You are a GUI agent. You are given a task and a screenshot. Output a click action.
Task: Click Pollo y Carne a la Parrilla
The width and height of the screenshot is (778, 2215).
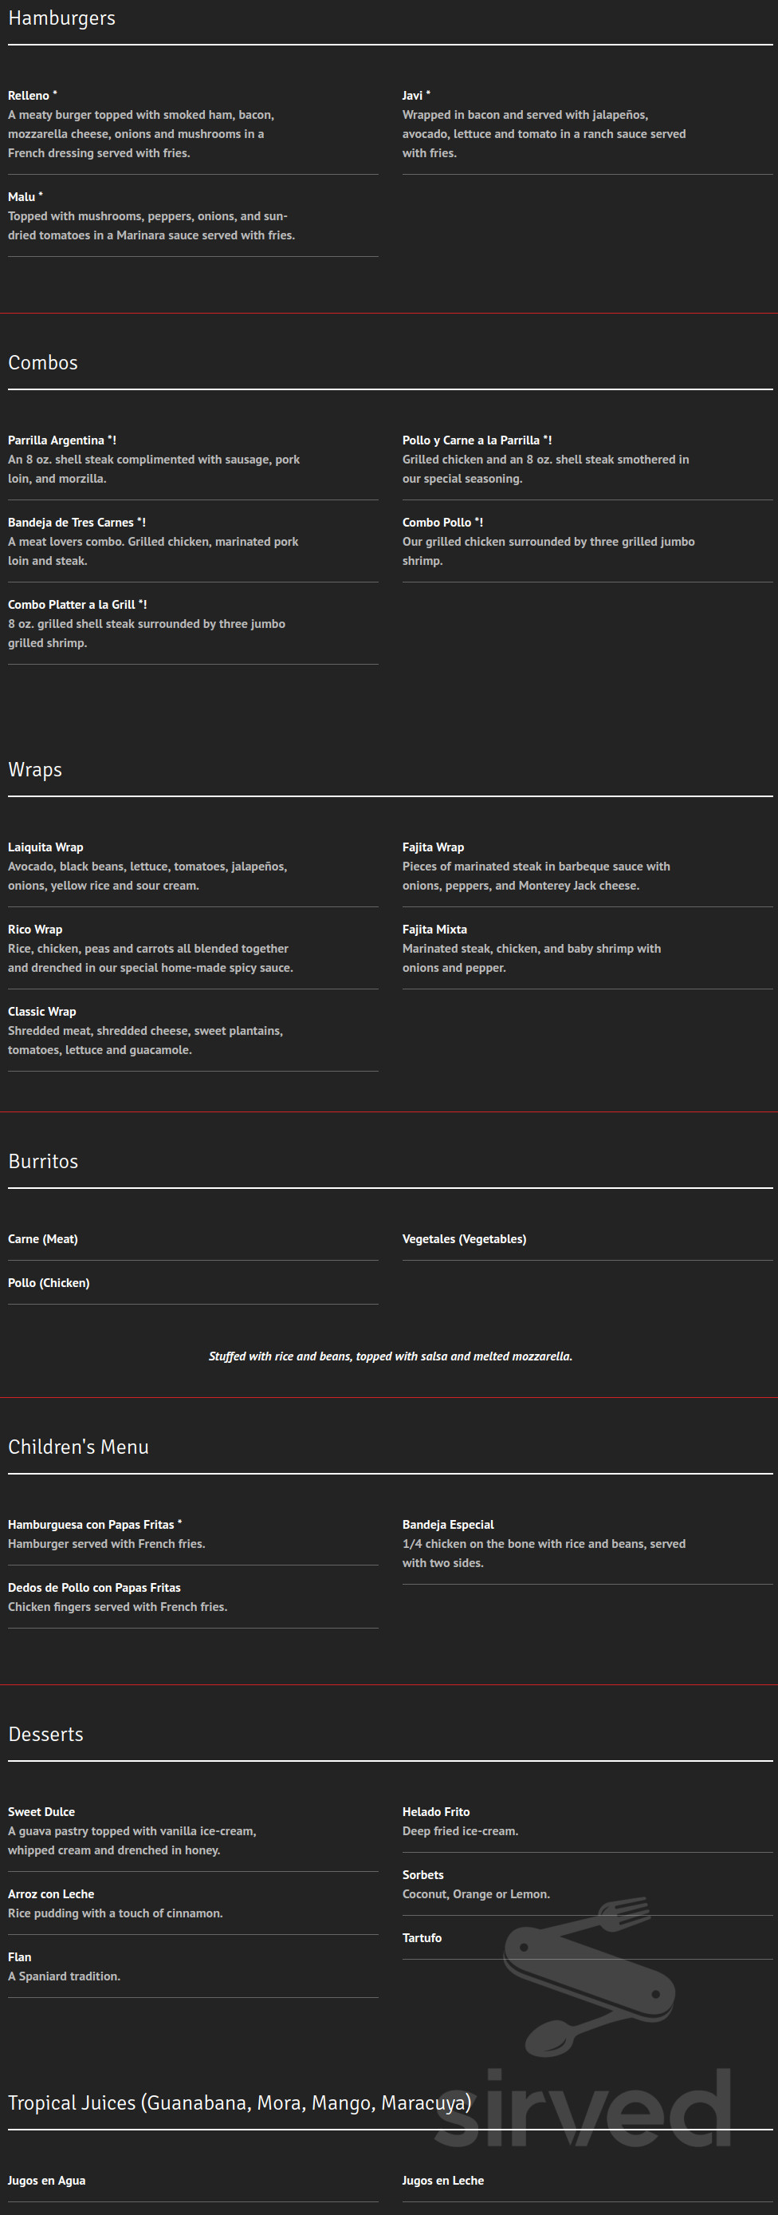[477, 440]
